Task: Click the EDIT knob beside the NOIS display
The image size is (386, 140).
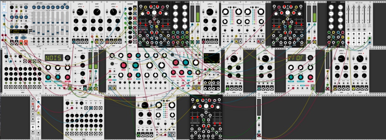Action: tap(68, 58)
